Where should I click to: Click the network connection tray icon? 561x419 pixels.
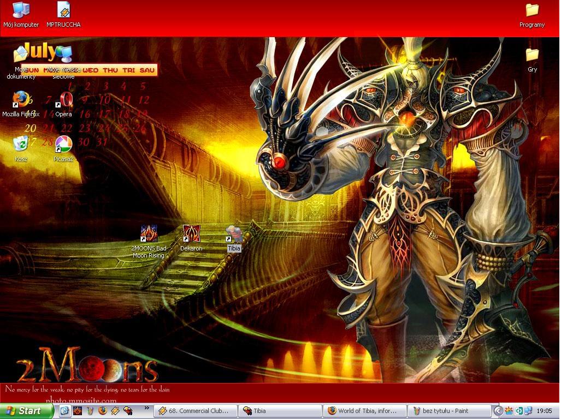(x=528, y=411)
